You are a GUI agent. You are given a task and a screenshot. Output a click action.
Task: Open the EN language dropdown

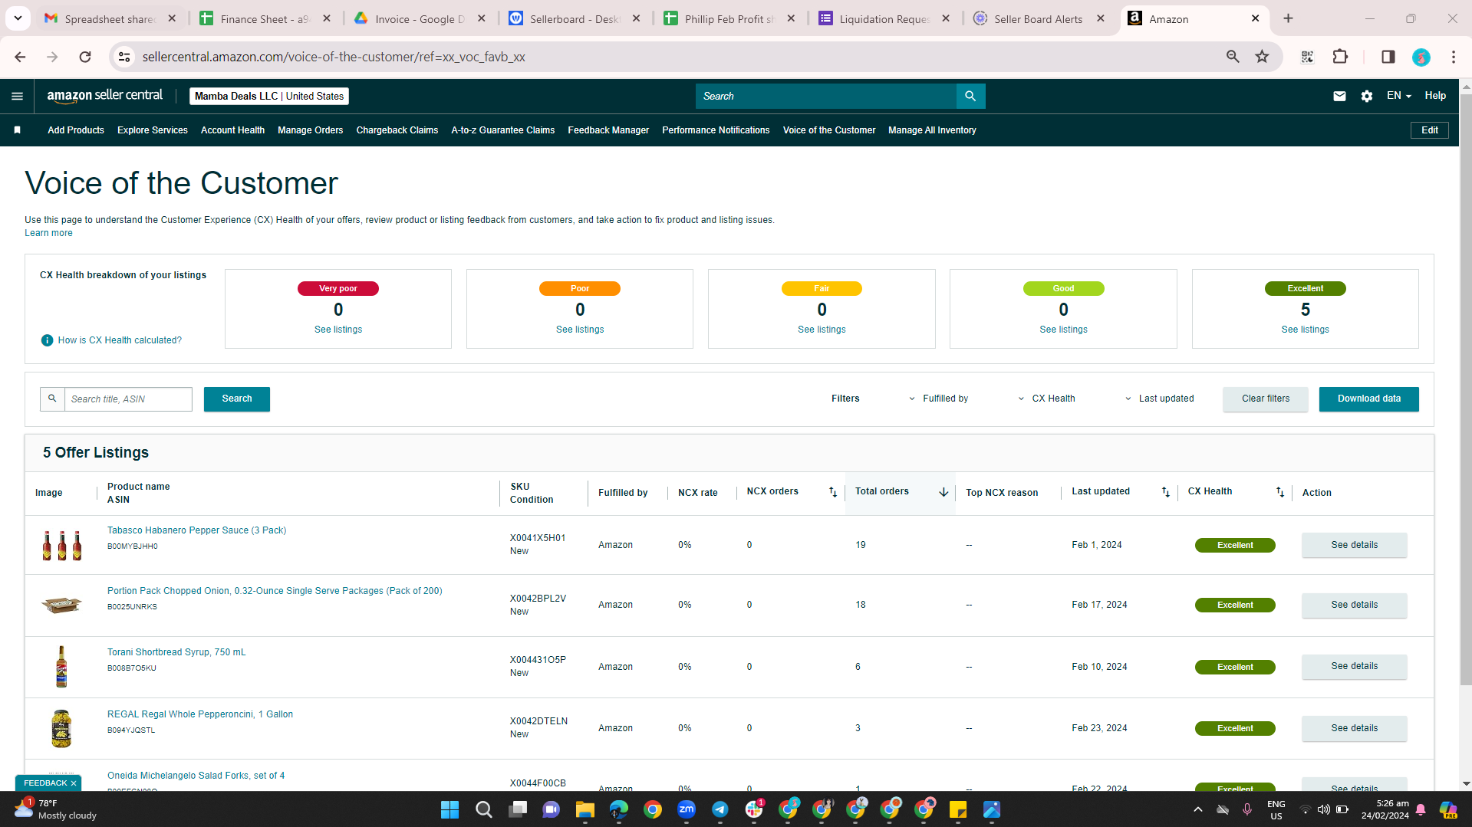click(x=1399, y=96)
